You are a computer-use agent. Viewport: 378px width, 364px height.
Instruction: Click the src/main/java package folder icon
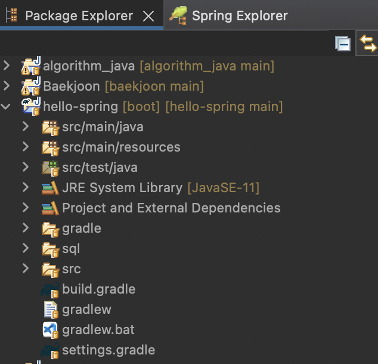pyautogui.click(x=50, y=127)
